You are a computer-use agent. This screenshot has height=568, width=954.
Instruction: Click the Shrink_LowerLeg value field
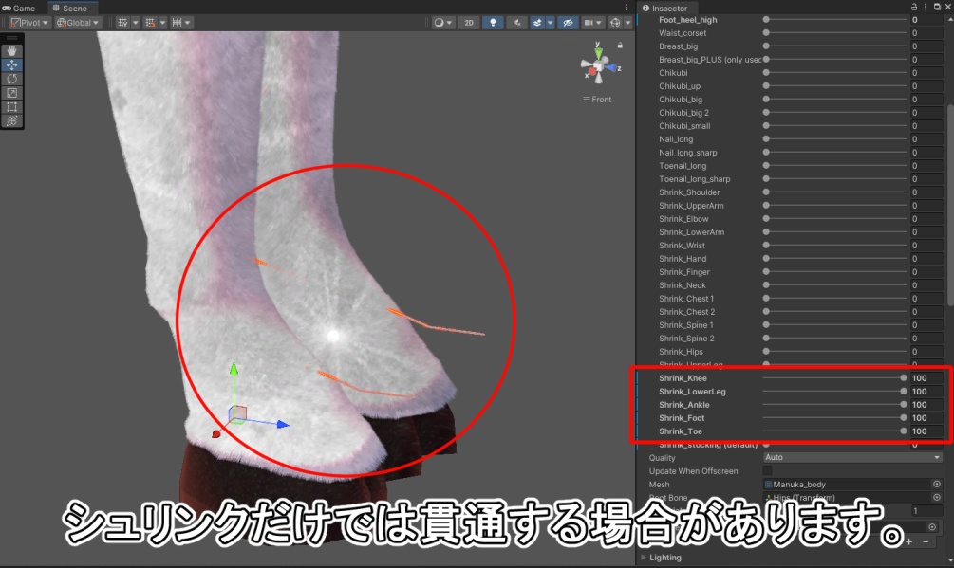tap(926, 392)
